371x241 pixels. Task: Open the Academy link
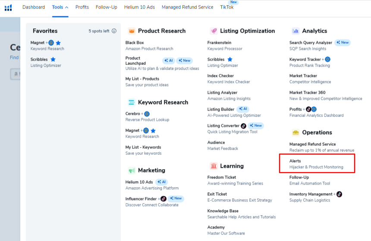point(216,227)
